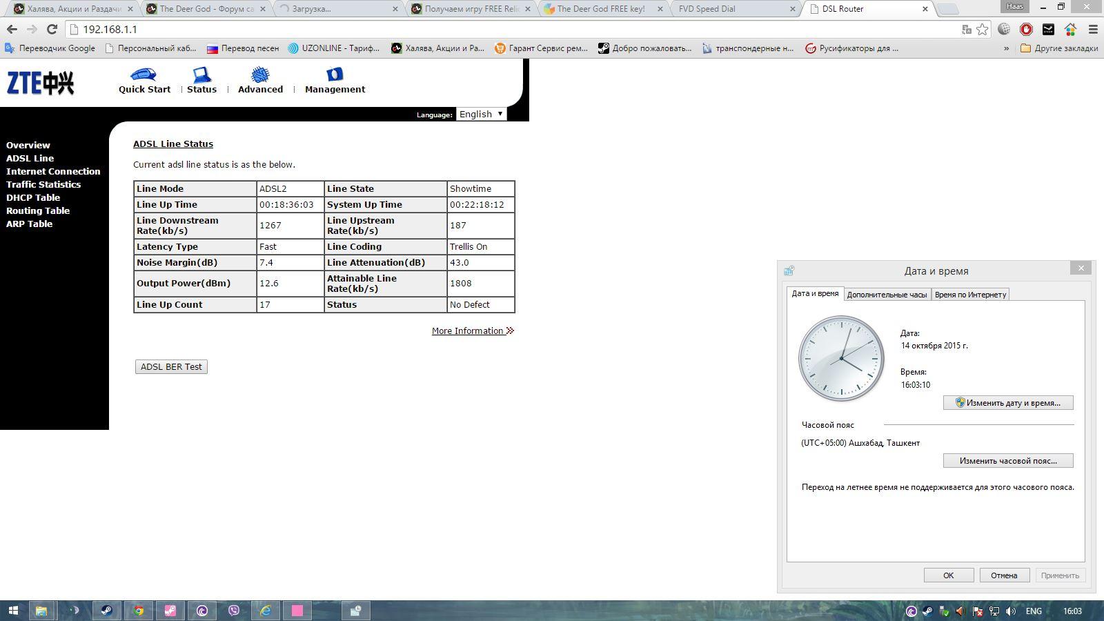Open the globe keyboard extension icon
1104x621 pixels.
click(1004, 29)
